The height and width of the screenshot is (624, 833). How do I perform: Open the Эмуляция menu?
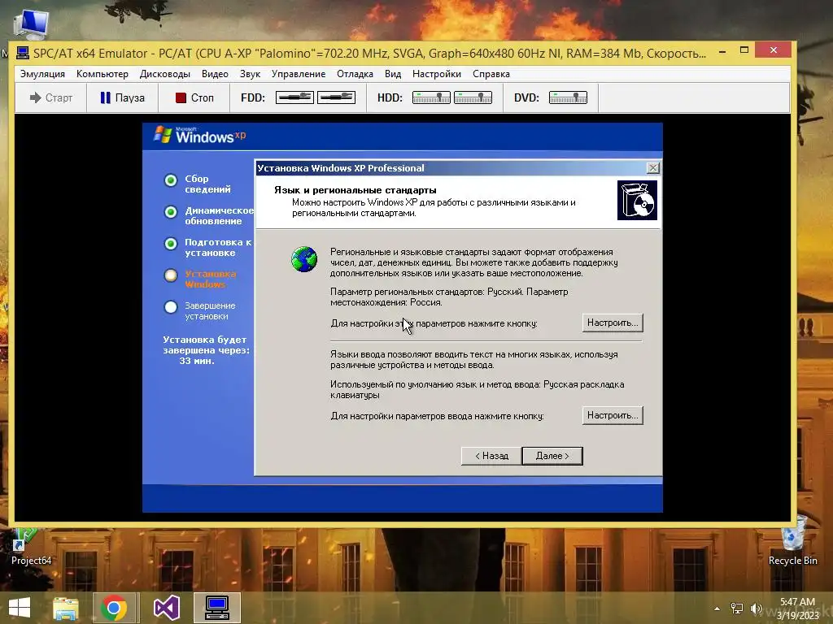click(42, 74)
